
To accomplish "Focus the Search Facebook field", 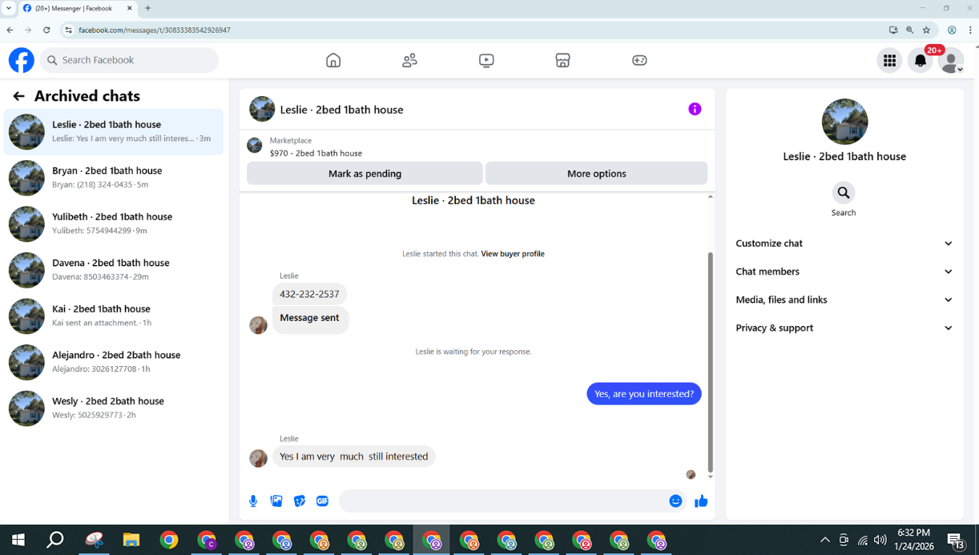I will coord(129,60).
